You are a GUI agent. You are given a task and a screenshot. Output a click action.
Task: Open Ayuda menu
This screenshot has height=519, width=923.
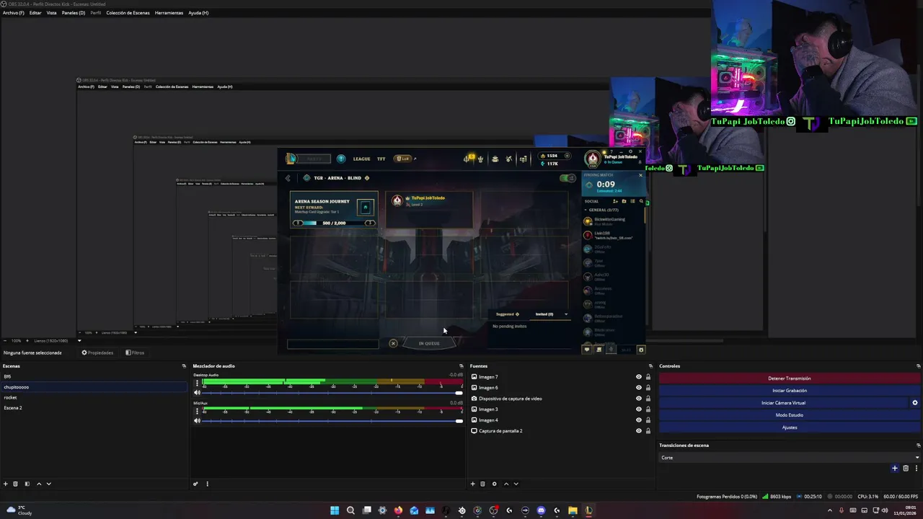click(198, 13)
